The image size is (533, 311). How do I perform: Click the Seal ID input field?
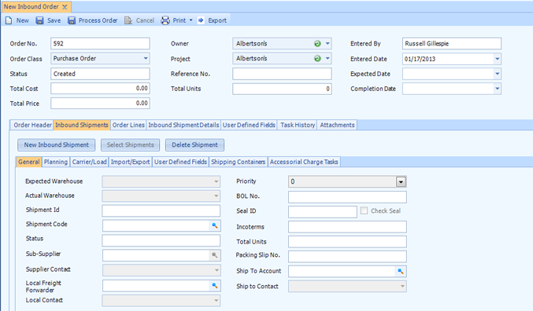[323, 211]
